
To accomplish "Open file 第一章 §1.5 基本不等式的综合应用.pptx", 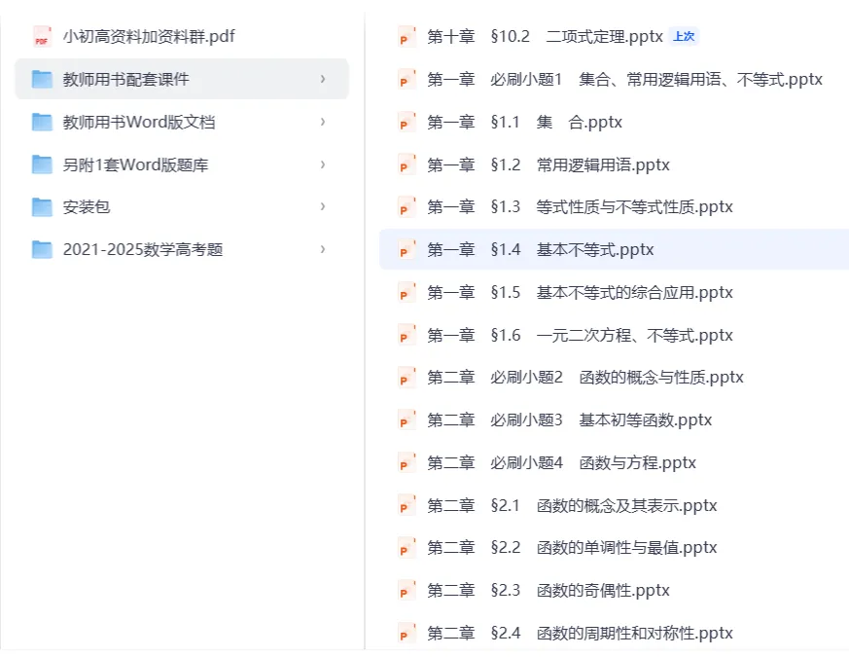I will point(580,292).
